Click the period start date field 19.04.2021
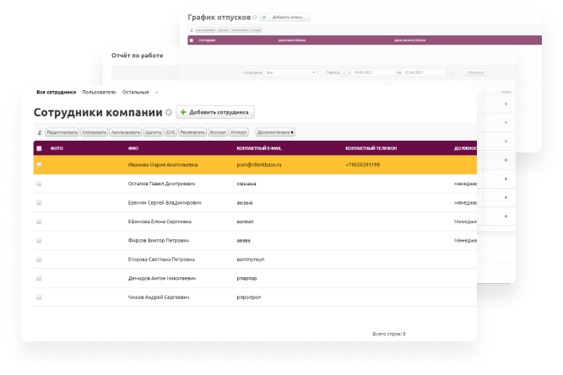 371,72
